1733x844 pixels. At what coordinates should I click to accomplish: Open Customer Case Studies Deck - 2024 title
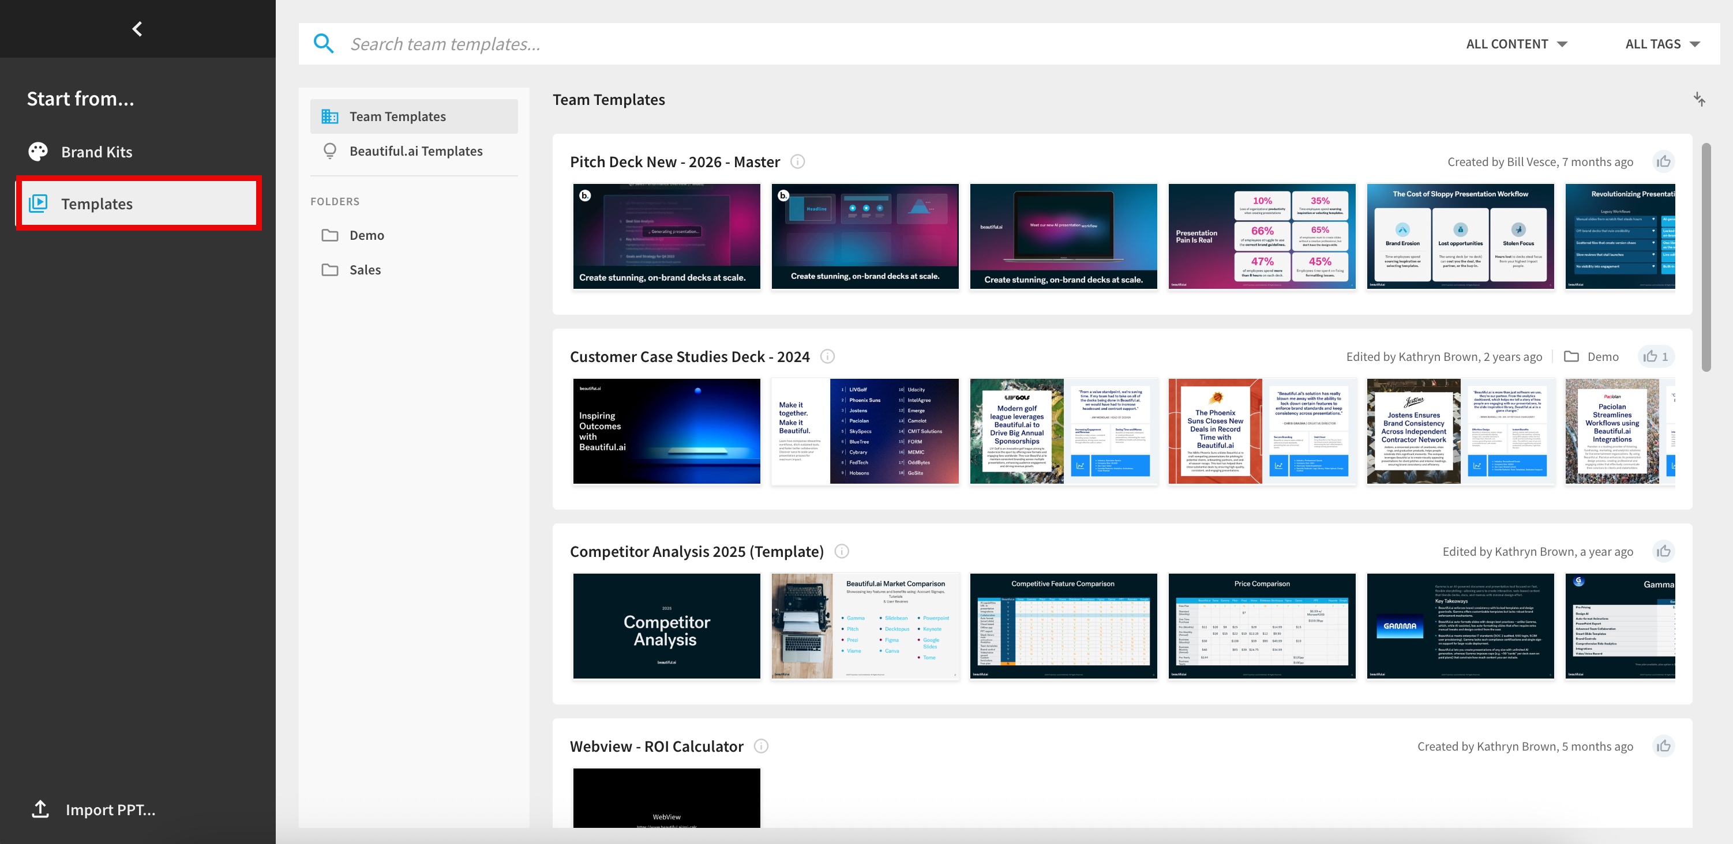(689, 356)
